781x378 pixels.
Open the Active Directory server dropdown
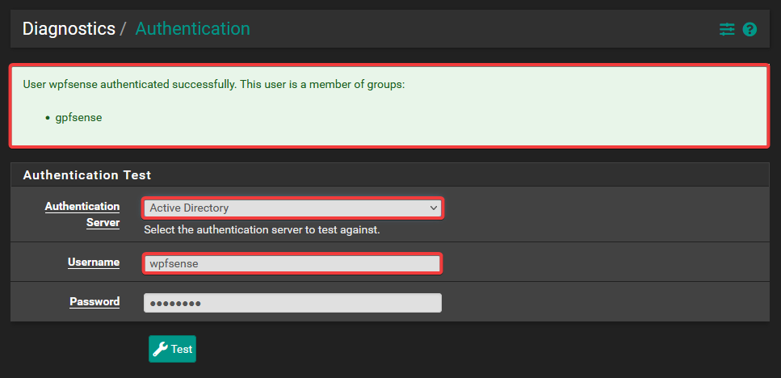coord(291,208)
